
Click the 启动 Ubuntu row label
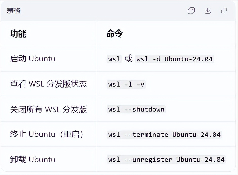(32, 59)
